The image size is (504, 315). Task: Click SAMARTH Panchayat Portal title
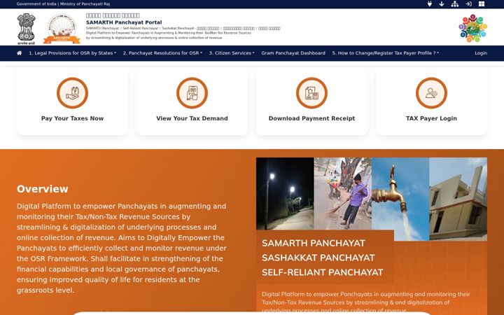[x=124, y=22]
